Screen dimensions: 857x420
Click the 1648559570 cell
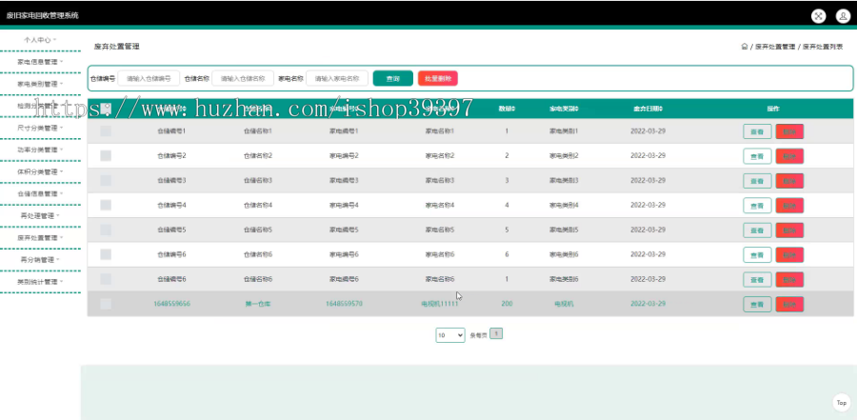(x=344, y=304)
